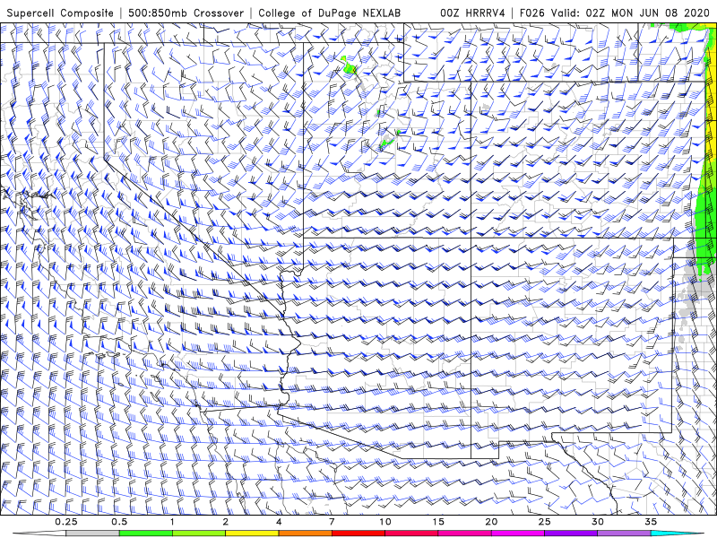Click the lime green 1–2 legend segment
This screenshot has width=717, height=538.
click(x=199, y=534)
